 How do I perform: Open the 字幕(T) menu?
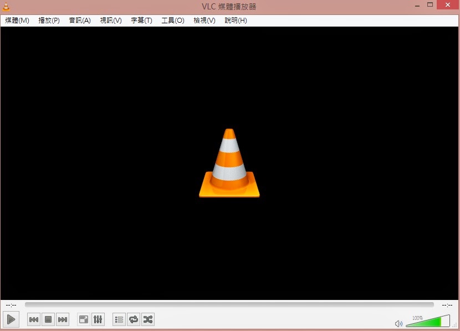[x=142, y=21]
